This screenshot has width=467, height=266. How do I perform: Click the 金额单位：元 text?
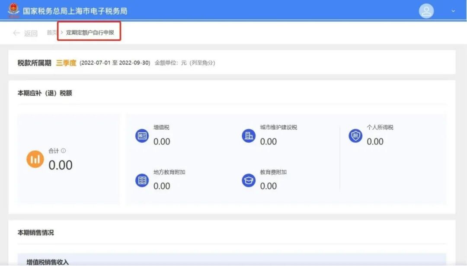(170, 63)
